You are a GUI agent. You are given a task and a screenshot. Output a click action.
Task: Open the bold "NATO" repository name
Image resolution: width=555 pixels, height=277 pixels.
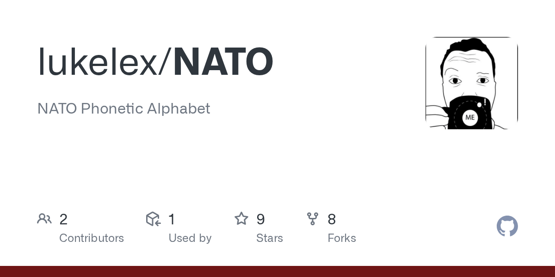coord(223,62)
